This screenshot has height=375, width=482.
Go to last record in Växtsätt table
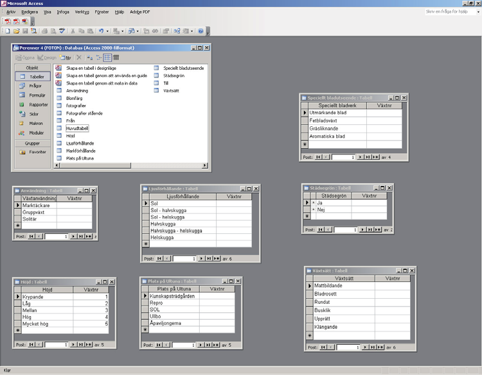(373, 347)
